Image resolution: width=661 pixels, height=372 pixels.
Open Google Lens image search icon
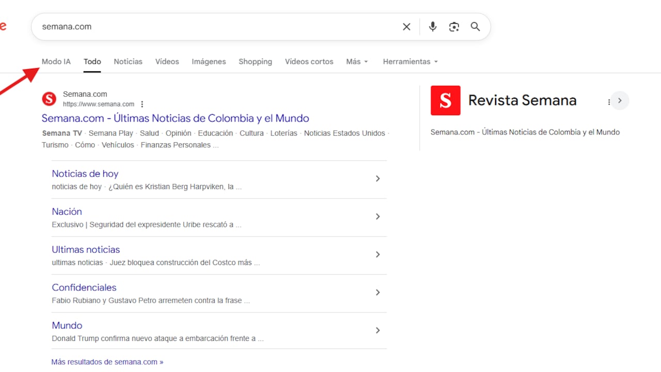(454, 27)
